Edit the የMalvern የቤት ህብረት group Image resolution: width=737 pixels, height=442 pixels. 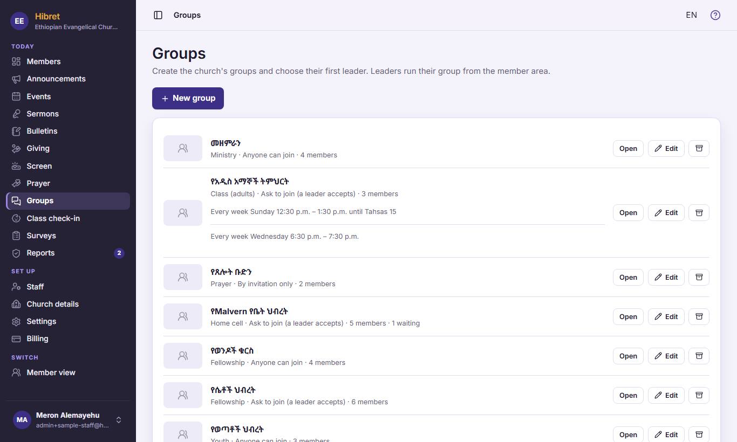(666, 316)
